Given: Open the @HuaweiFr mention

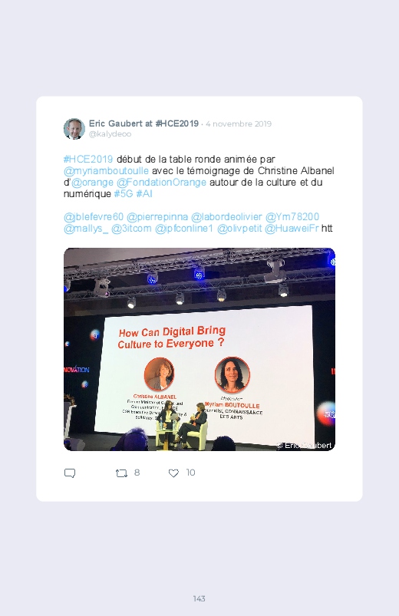Looking at the screenshot, I should click(x=292, y=229).
